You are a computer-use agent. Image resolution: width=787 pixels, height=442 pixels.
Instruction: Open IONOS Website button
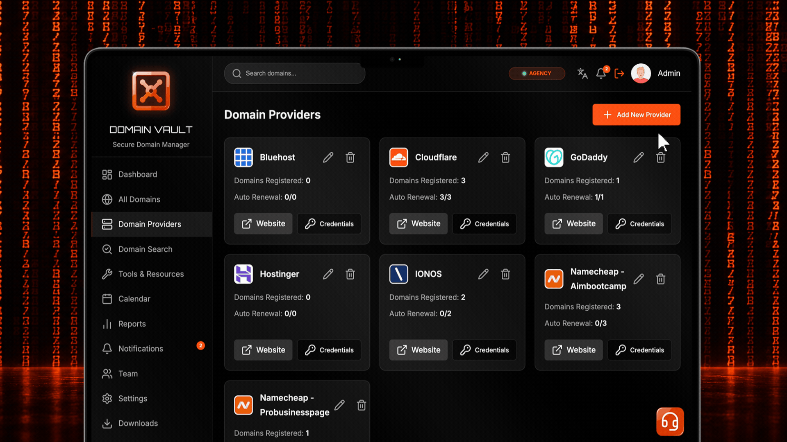coord(419,350)
